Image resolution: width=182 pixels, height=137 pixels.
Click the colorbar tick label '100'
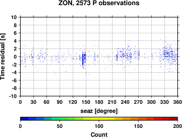(99, 126)
